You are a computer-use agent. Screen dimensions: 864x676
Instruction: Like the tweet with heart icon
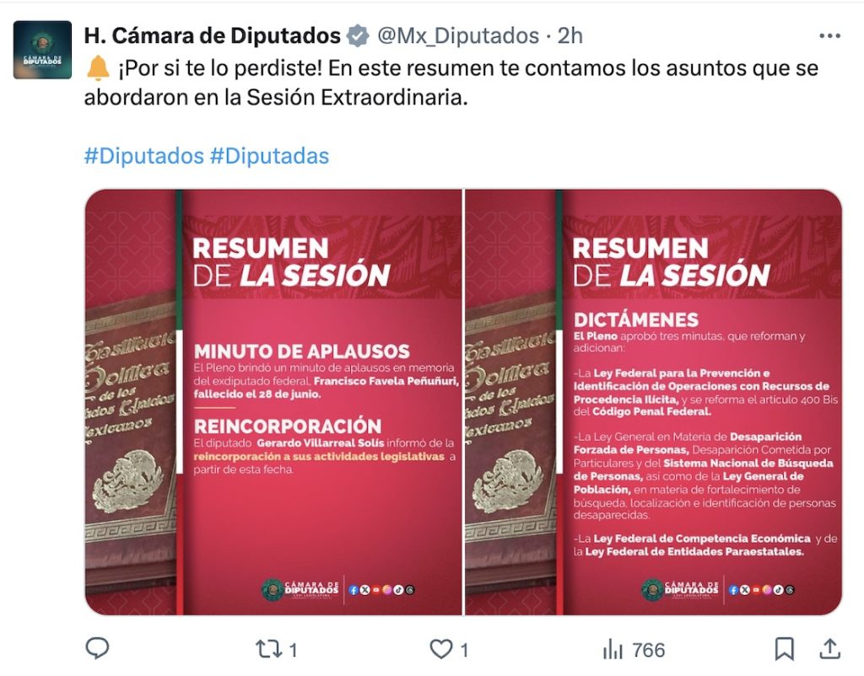pyautogui.click(x=440, y=649)
